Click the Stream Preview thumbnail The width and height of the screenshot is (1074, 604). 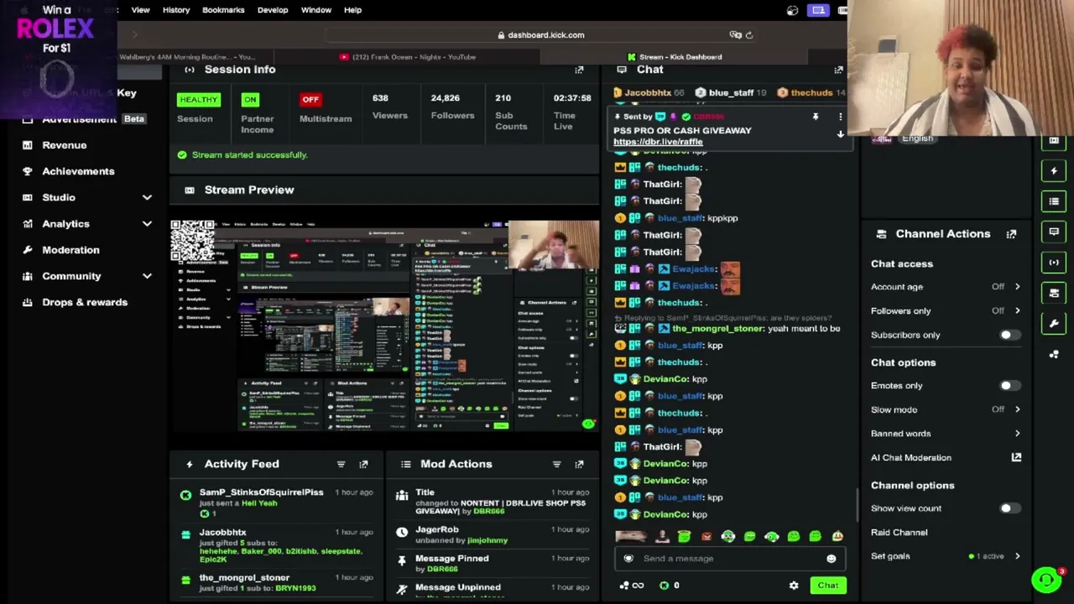[384, 326]
